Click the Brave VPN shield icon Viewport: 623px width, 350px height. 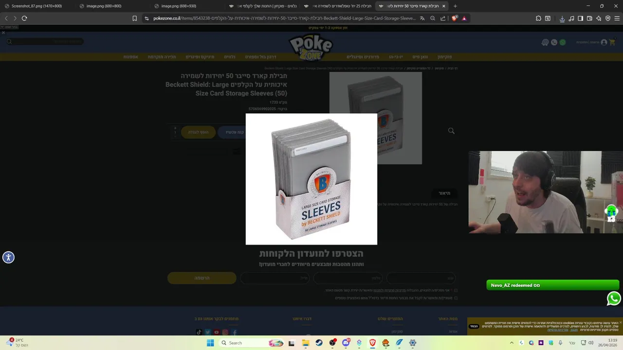[608, 18]
